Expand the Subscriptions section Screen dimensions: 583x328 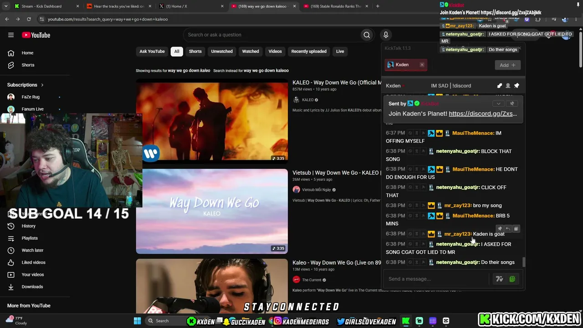(x=26, y=85)
